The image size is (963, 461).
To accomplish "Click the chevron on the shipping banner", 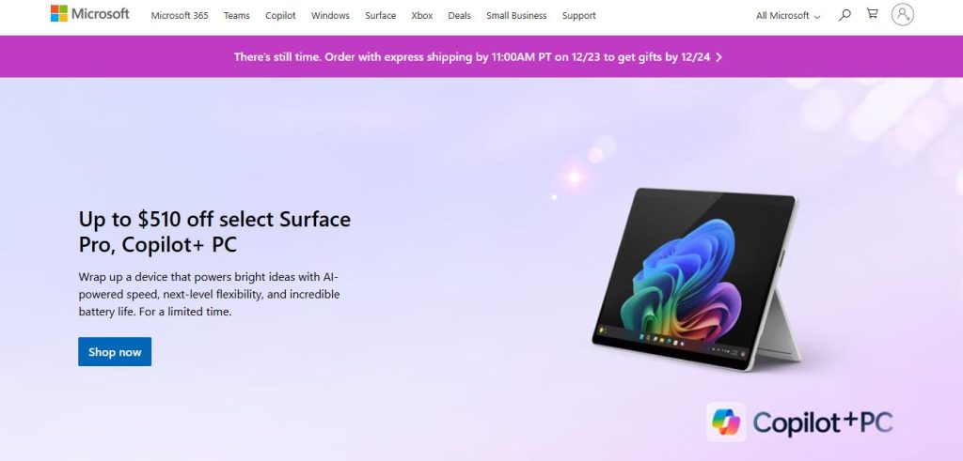I will point(719,57).
